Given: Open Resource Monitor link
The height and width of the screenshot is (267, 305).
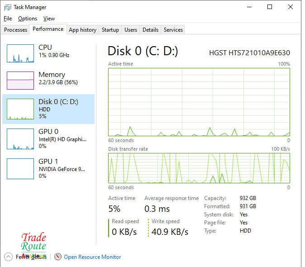Looking at the screenshot, I should click(x=92, y=257).
